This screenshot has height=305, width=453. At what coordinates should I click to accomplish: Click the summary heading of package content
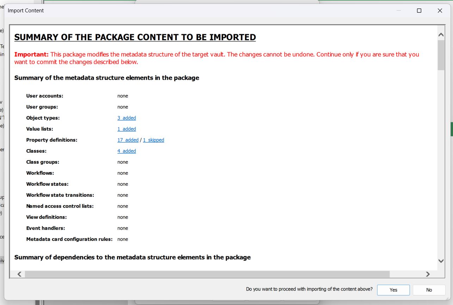point(135,37)
